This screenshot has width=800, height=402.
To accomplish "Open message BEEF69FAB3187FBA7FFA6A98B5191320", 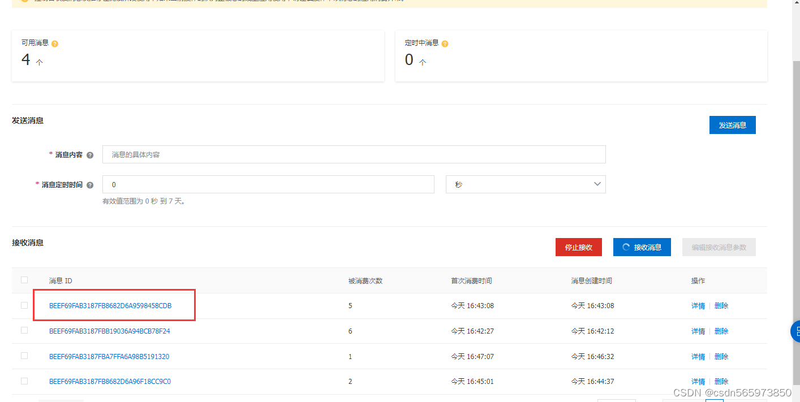I will (109, 357).
